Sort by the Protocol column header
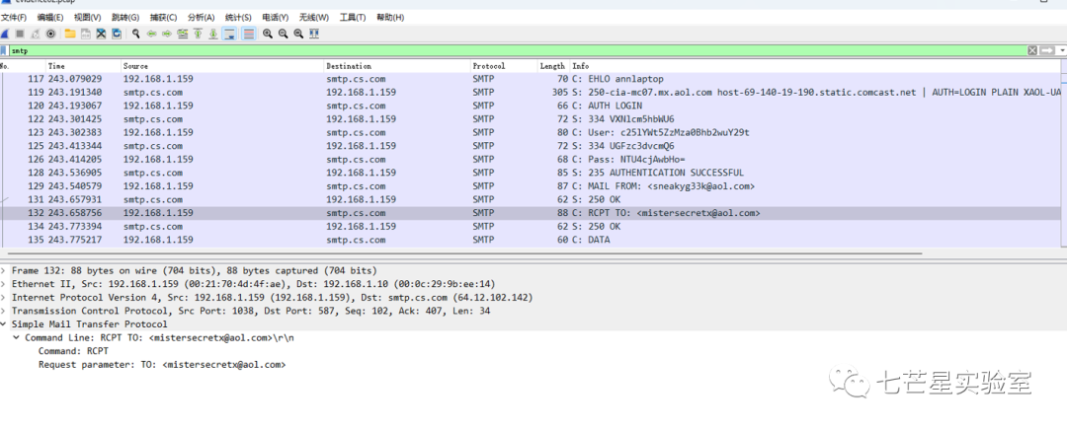1067x429 pixels. tap(504, 66)
